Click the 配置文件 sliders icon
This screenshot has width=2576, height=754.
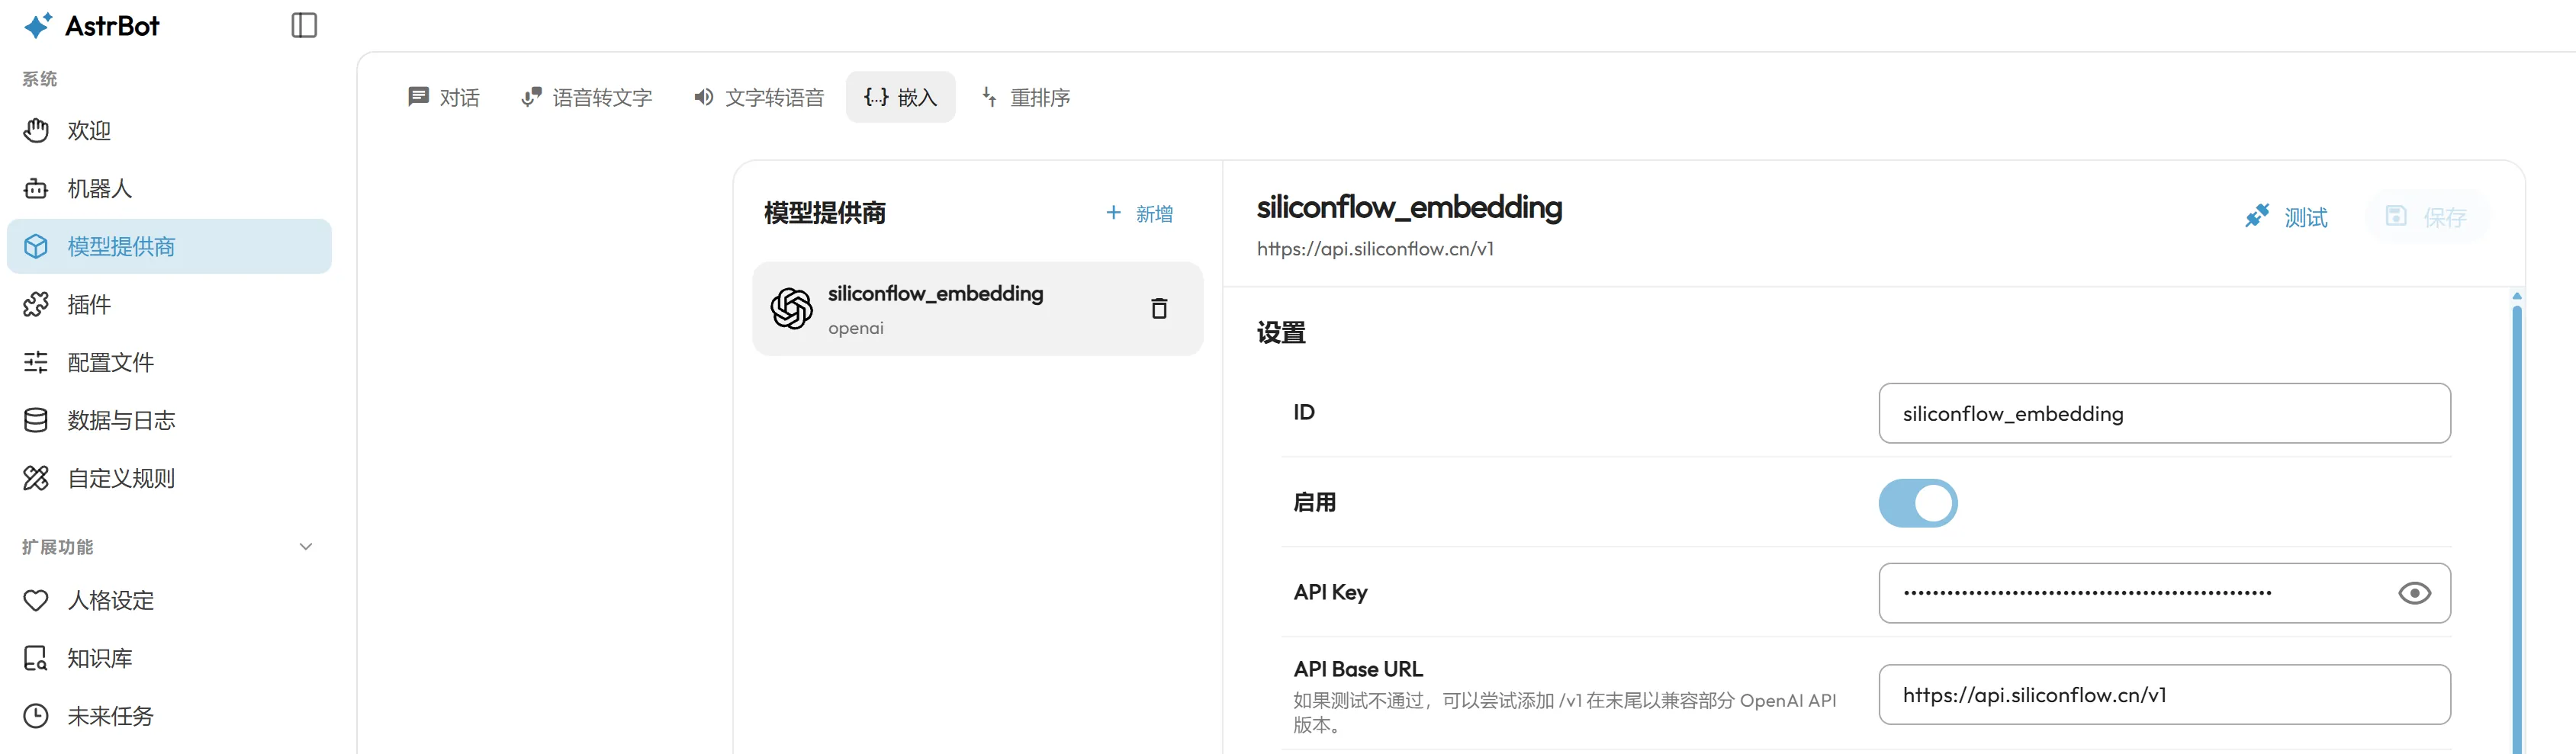[x=36, y=362]
